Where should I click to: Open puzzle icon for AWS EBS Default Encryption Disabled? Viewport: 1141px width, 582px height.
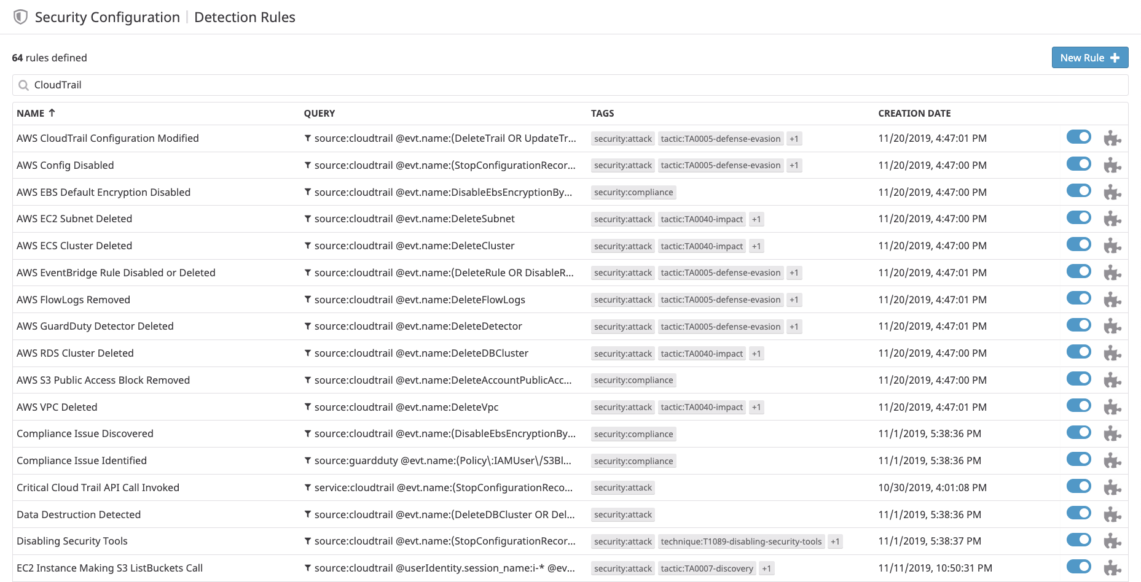point(1112,192)
